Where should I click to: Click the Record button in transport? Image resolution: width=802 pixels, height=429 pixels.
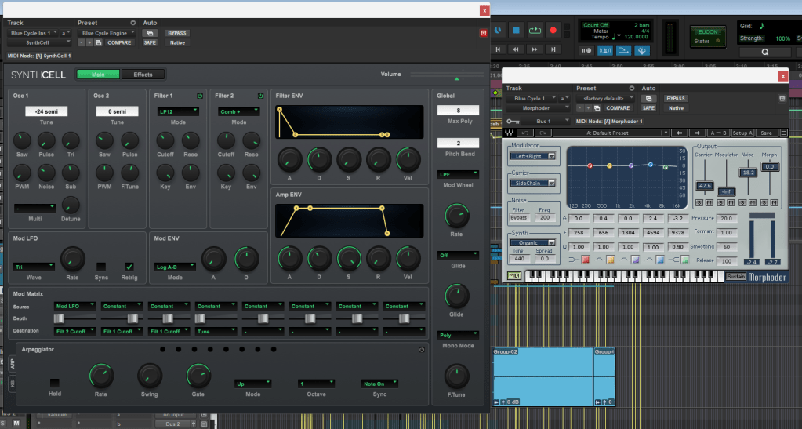click(553, 31)
